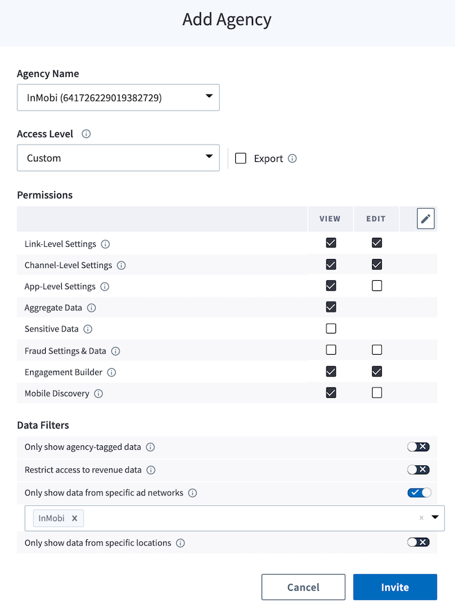Show info for App-Level Settings
Screen dimensions: 455x615
coord(105,287)
